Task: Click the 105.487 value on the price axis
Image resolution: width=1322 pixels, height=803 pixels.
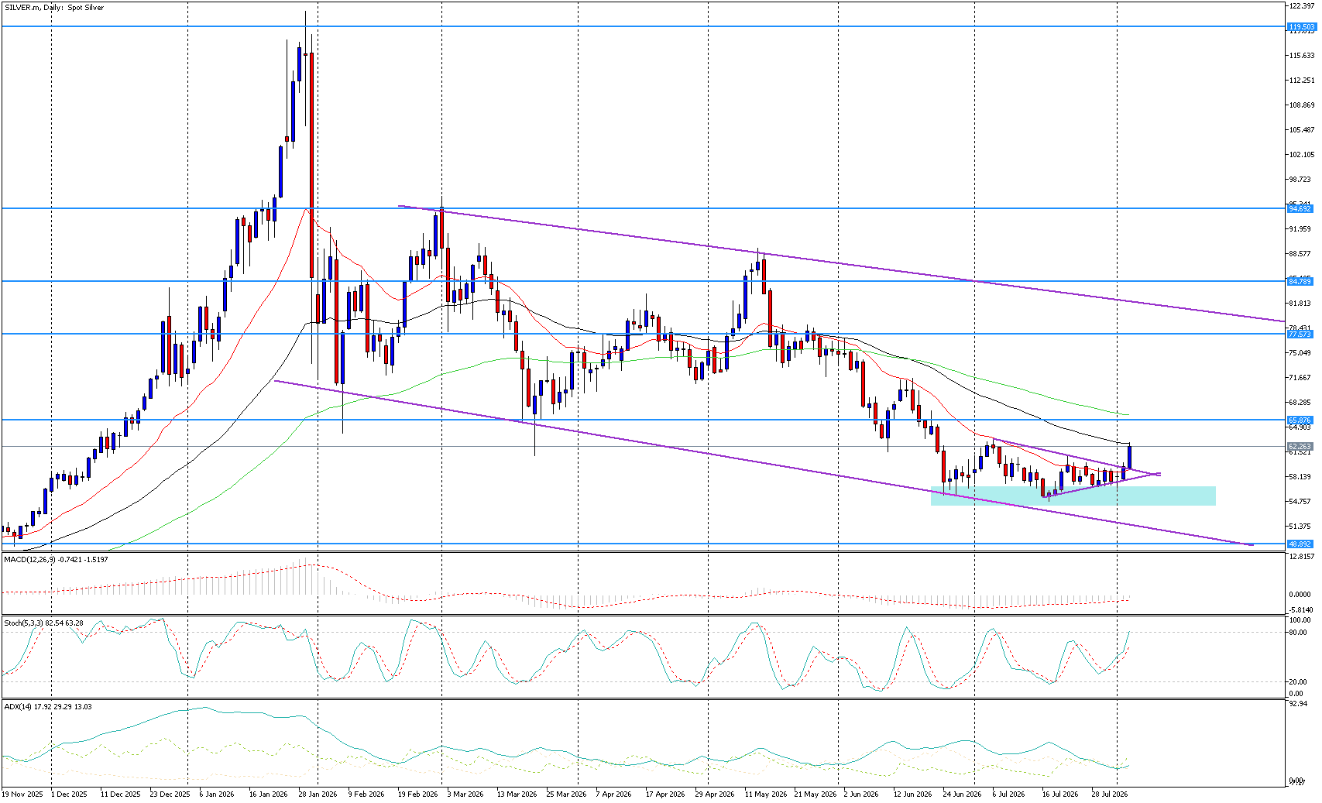Action: click(1300, 129)
